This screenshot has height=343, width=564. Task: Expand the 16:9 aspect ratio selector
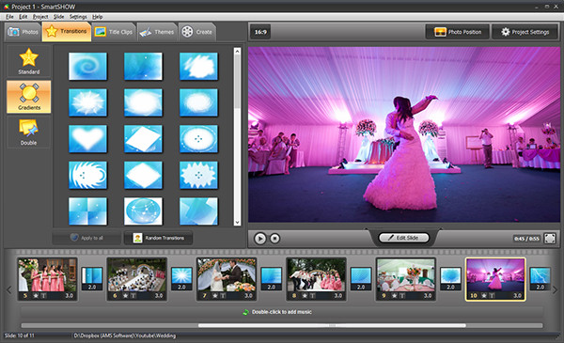(x=260, y=32)
